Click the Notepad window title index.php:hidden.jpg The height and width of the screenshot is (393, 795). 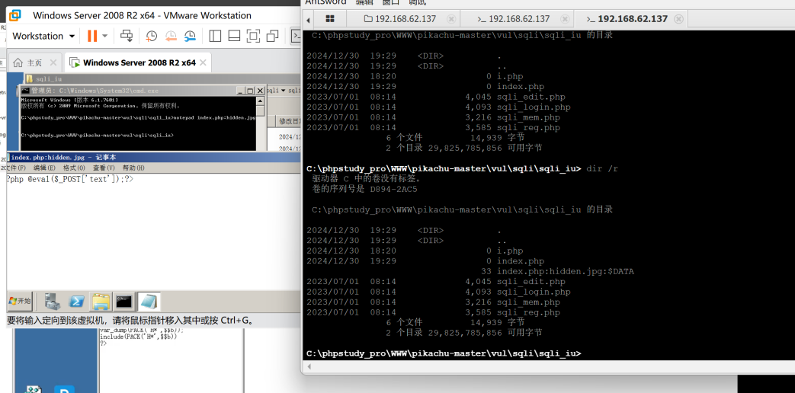[x=63, y=158]
